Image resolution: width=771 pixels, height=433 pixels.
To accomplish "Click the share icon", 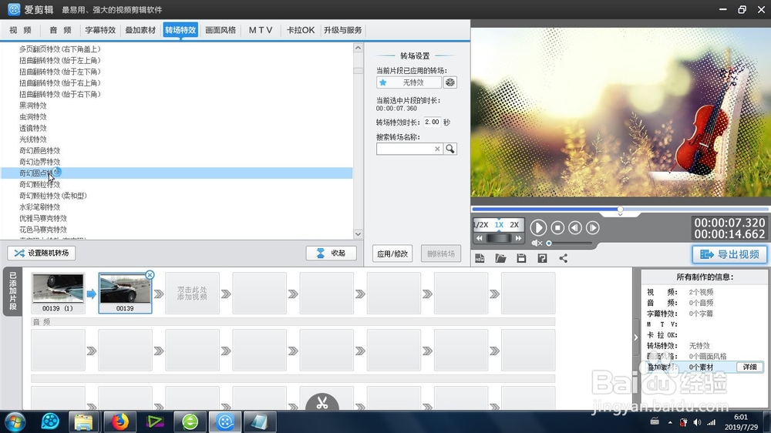I will point(563,259).
